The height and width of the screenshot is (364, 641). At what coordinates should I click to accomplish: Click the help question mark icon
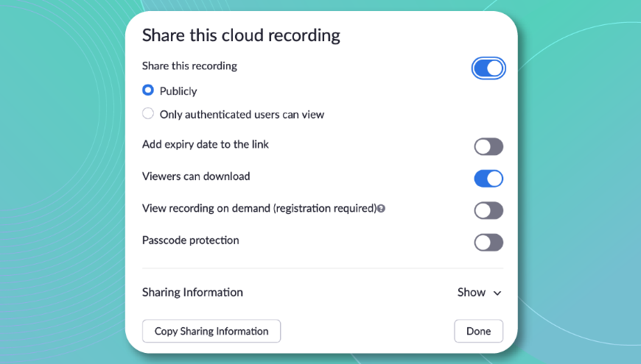pyautogui.click(x=382, y=209)
